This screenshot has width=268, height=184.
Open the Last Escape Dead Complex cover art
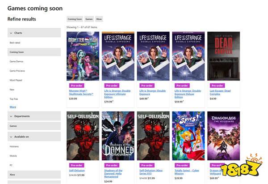(224, 56)
